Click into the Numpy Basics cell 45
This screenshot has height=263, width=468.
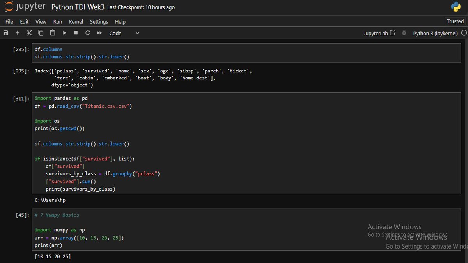pyautogui.click(x=246, y=230)
